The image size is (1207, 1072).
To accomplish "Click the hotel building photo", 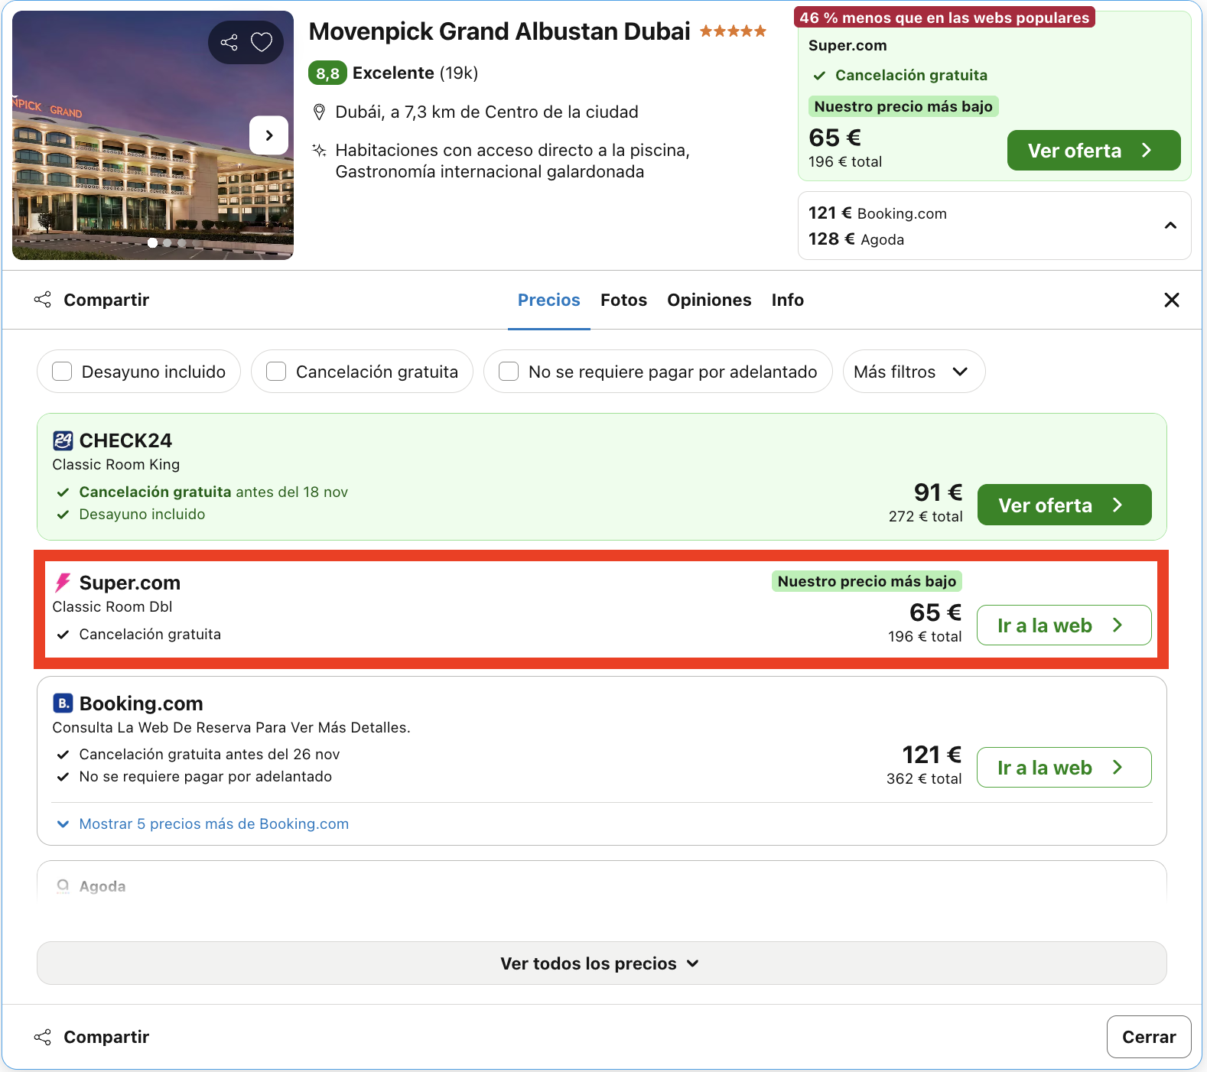I will click(153, 135).
